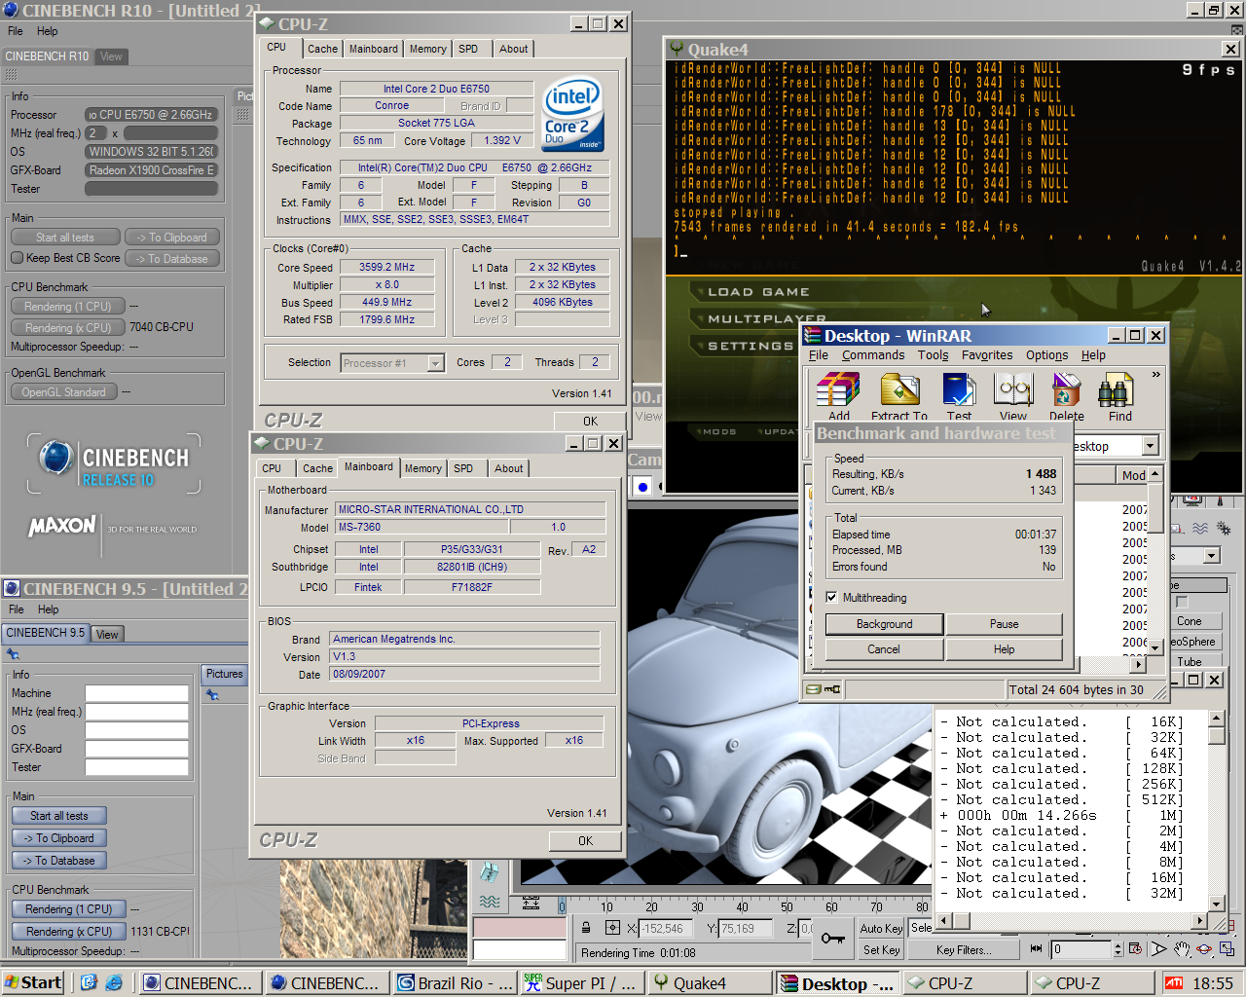Click Set Key button in 3ds Max
Image resolution: width=1246 pixels, height=997 pixels.
(x=881, y=950)
